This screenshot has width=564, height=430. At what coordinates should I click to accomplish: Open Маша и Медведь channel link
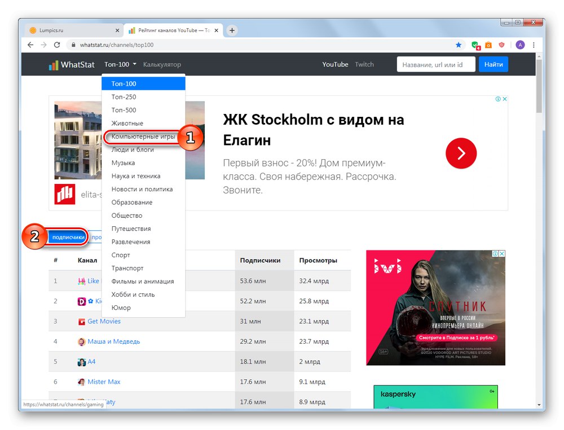(x=114, y=341)
